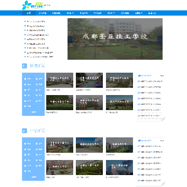187x187 pixels.
Task: Open the school thumbnail showing a colorful playground
Action: (89, 80)
